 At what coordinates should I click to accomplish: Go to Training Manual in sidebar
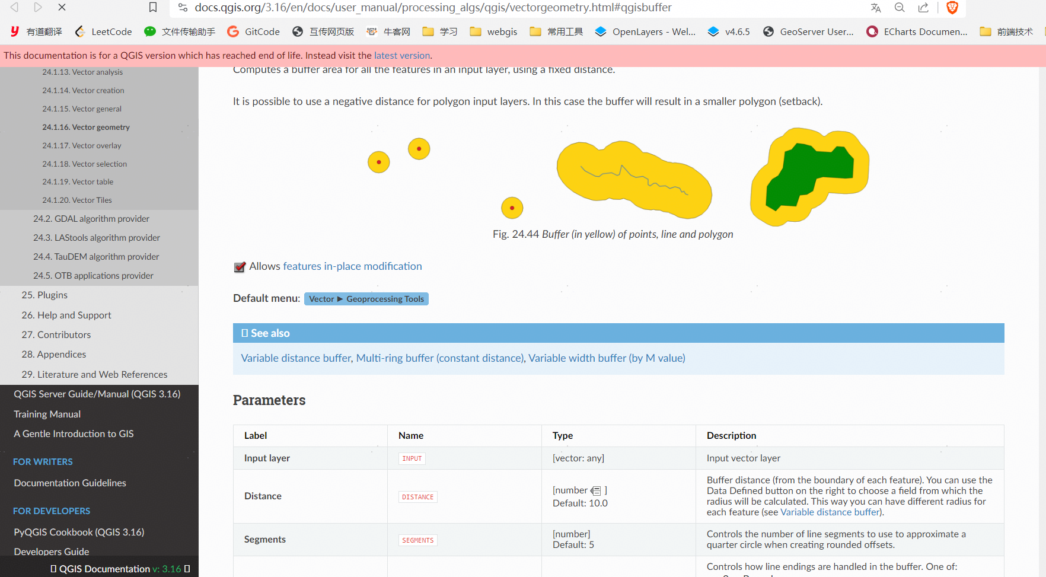pos(47,414)
